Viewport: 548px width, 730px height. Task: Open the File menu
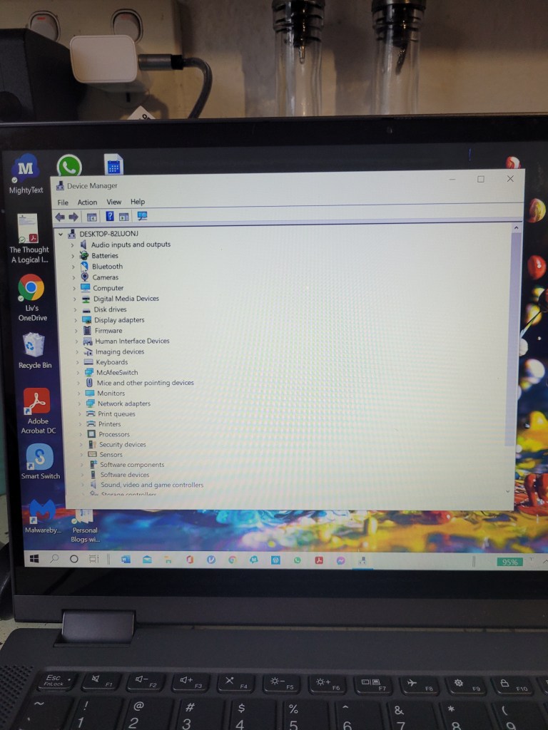[x=63, y=202]
